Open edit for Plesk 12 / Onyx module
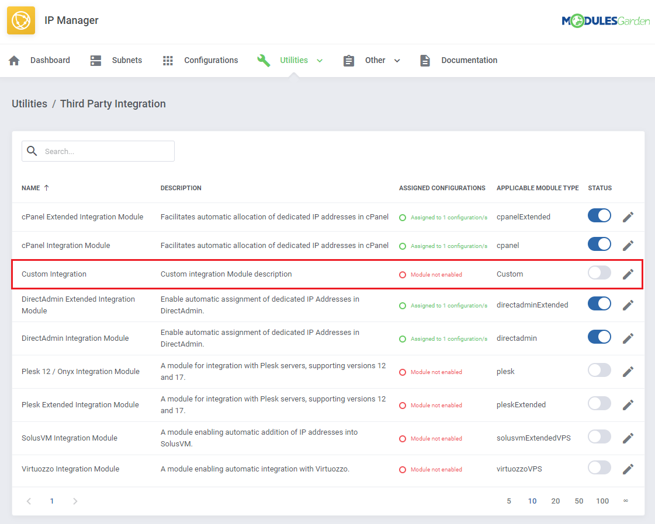Screen dimensions: 655x524 628,372
